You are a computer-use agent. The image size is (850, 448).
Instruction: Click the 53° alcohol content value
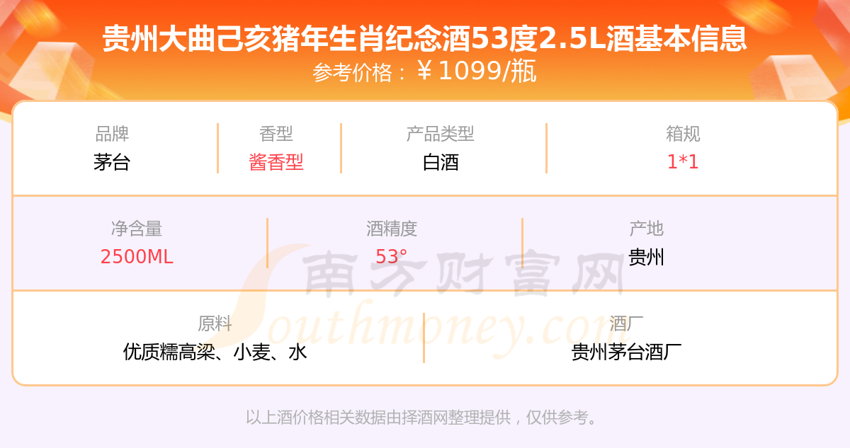click(x=392, y=257)
